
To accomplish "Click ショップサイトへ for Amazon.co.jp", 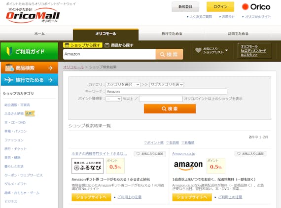I will (x=192, y=197).
